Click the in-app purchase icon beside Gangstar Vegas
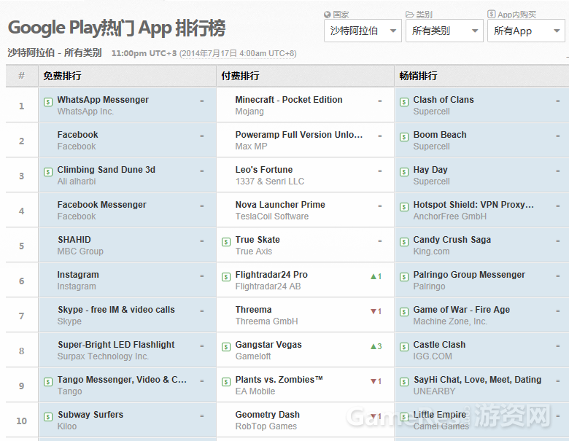Viewport: 569px width, 441px height. [225, 347]
